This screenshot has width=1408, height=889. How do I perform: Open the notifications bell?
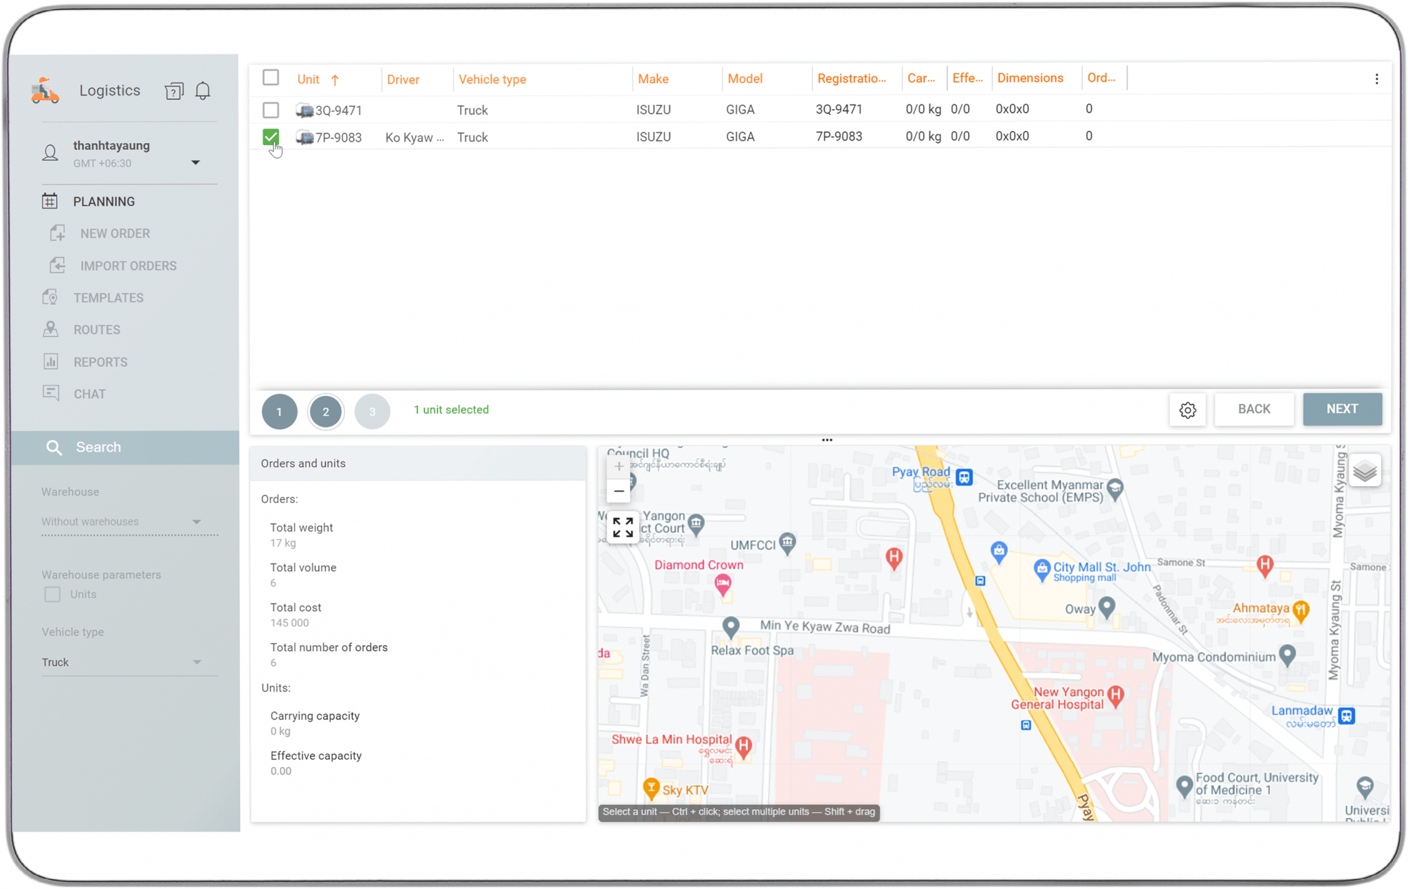point(202,90)
